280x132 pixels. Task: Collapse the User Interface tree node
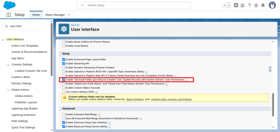(x=3, y=40)
